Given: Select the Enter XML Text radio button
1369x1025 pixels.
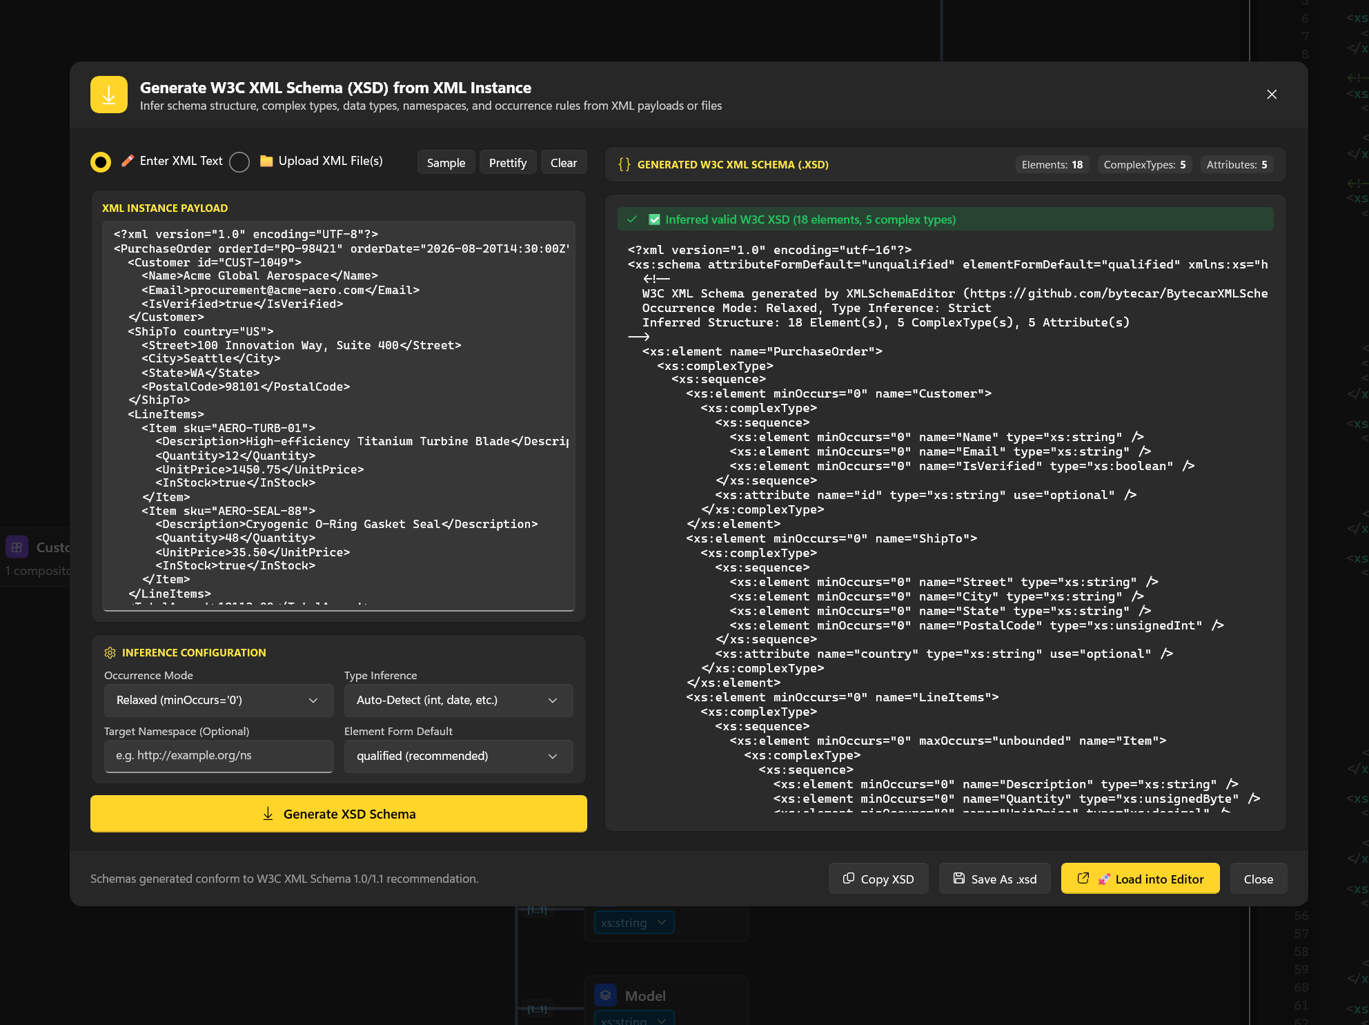Looking at the screenshot, I should click(101, 162).
